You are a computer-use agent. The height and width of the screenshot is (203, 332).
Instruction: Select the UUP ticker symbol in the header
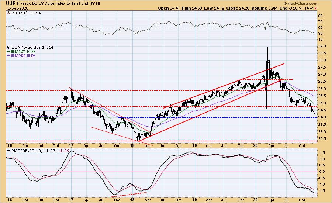pyautogui.click(x=11, y=3)
